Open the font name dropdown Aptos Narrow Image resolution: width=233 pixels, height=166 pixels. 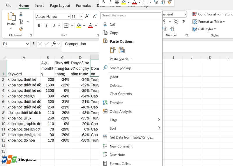68,17
